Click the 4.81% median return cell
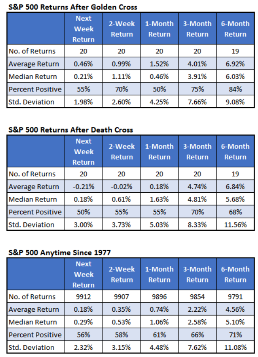Screen dimensions: 258x357 [197, 199]
